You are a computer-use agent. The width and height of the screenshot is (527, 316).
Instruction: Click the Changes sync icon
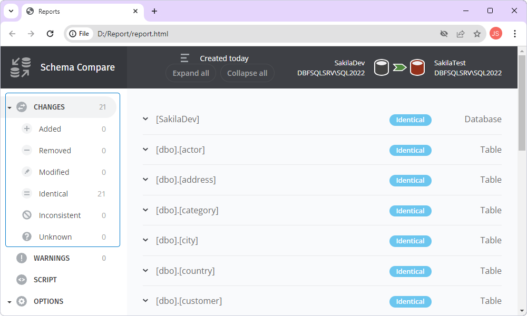pyautogui.click(x=22, y=107)
